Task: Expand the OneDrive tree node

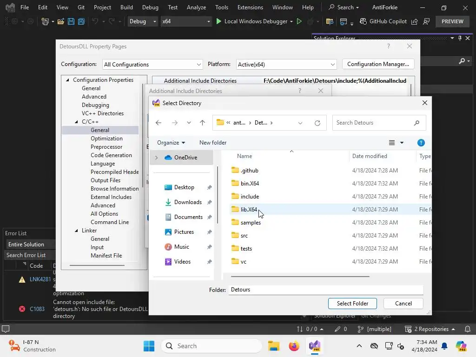Action: click(x=156, y=158)
